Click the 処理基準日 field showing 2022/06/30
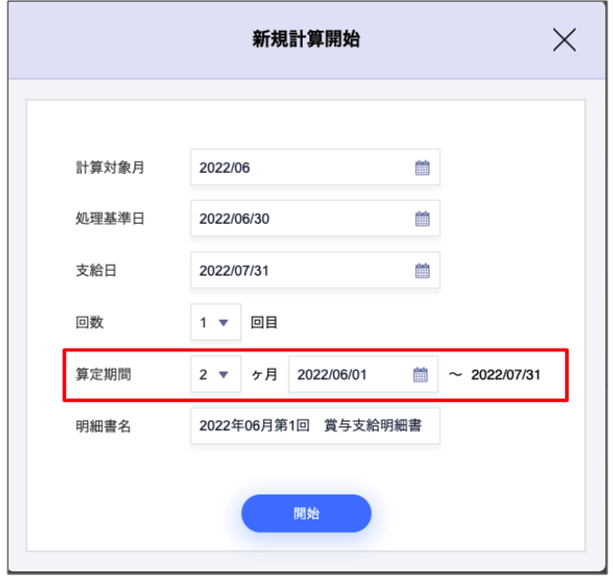The width and height of the screenshot is (613, 578). click(x=298, y=219)
